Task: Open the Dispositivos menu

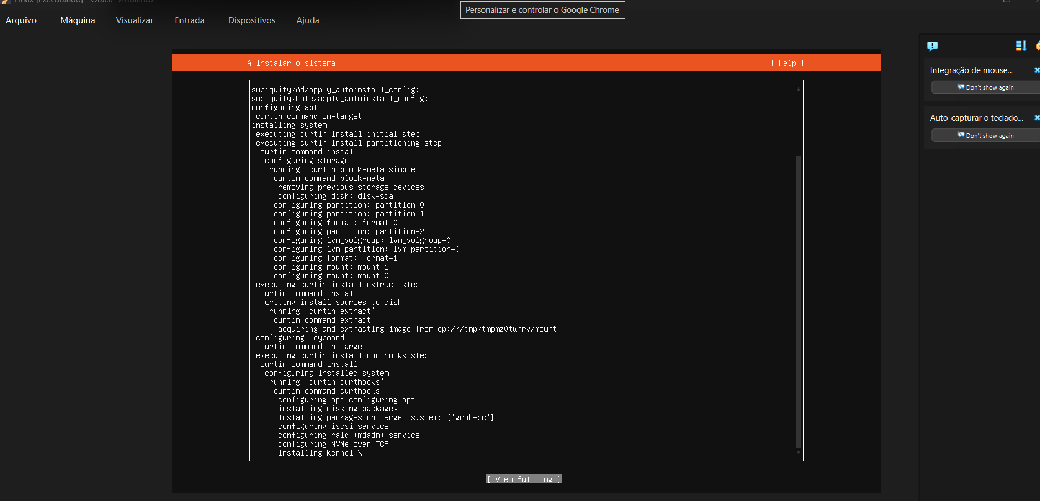Action: tap(251, 20)
